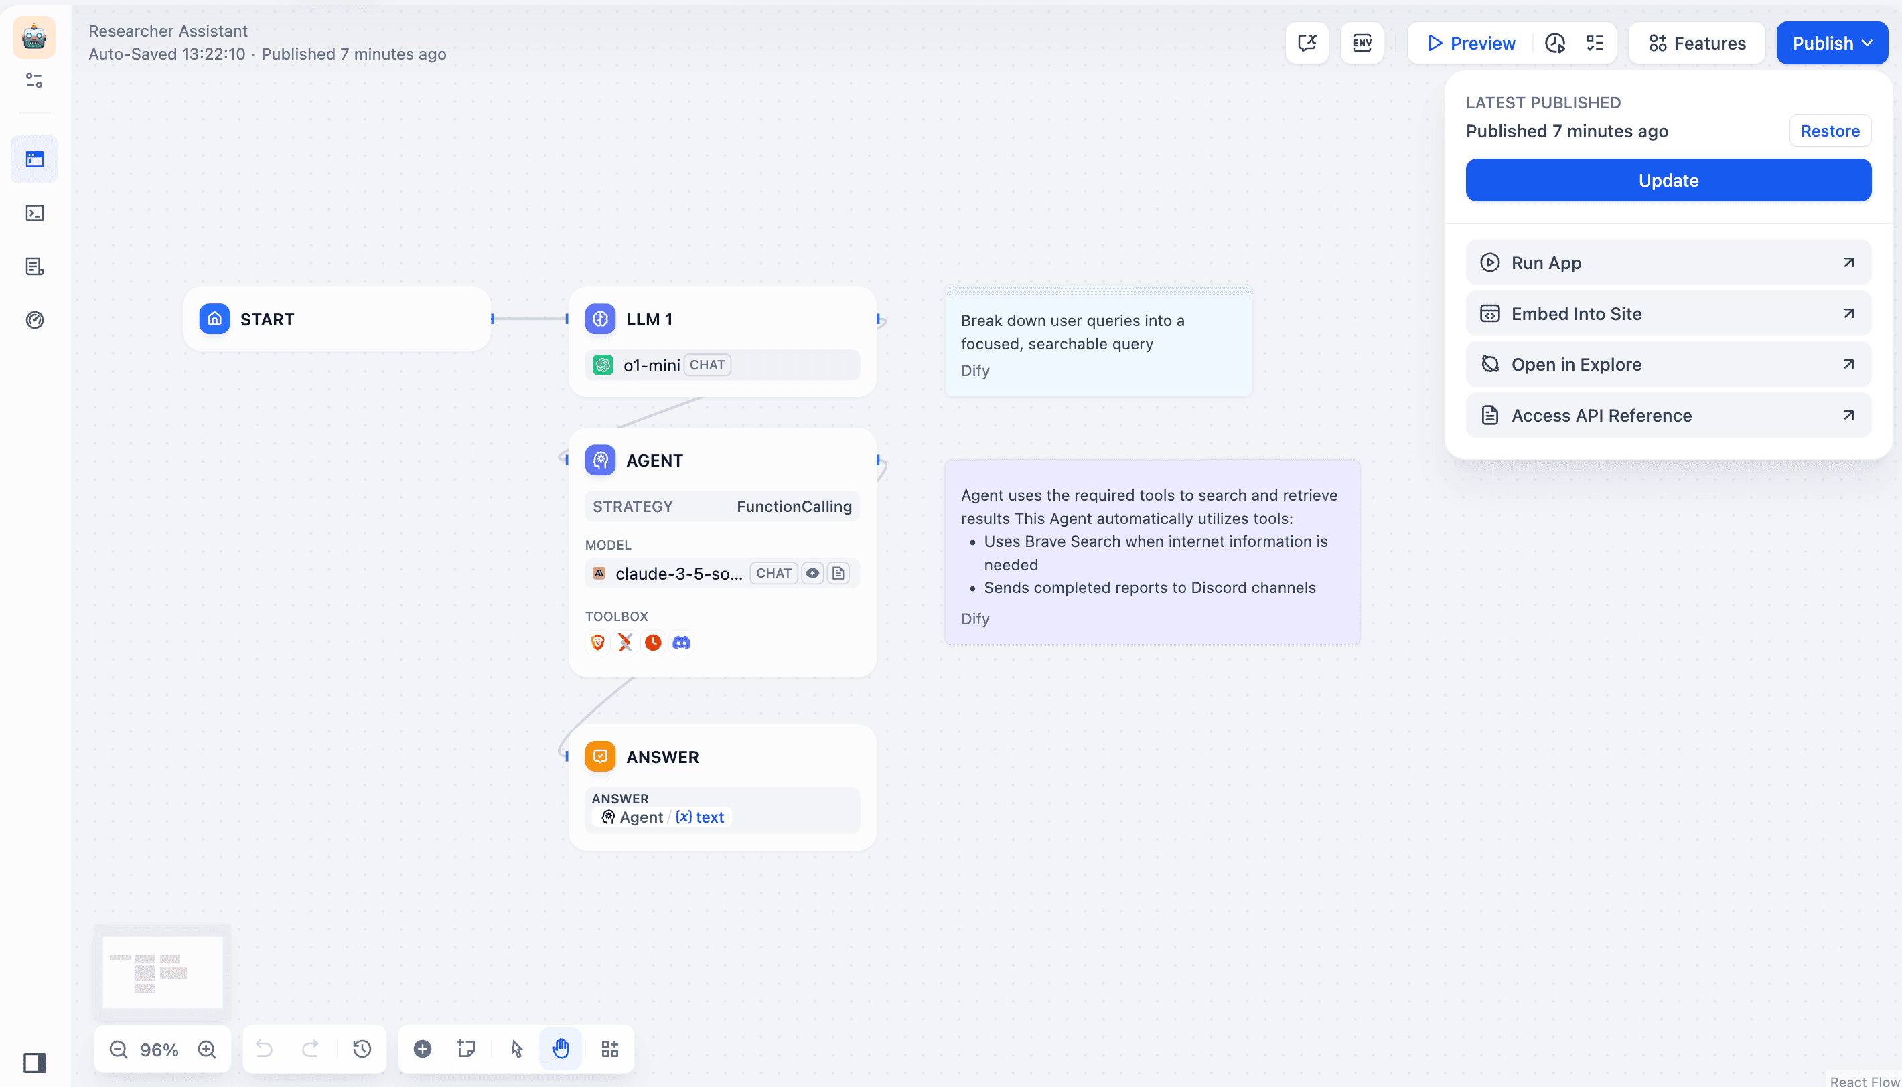Toggle the bottom-left sidebar collapse icon

coord(34,1062)
